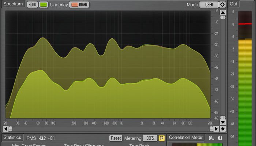The height and width of the screenshot is (146, 256).
Task: Click the diamond zoom reset icon
Action: (223, 129)
